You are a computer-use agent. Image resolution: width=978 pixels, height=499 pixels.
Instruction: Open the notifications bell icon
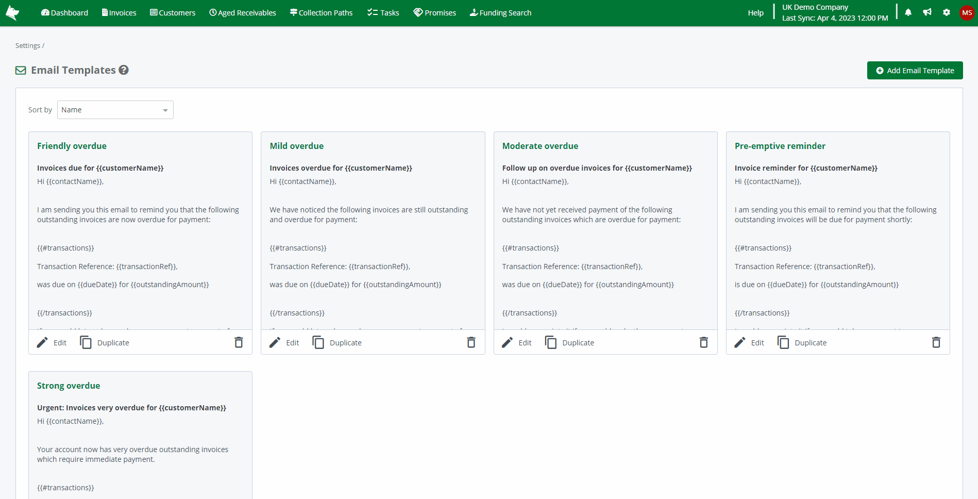click(908, 12)
